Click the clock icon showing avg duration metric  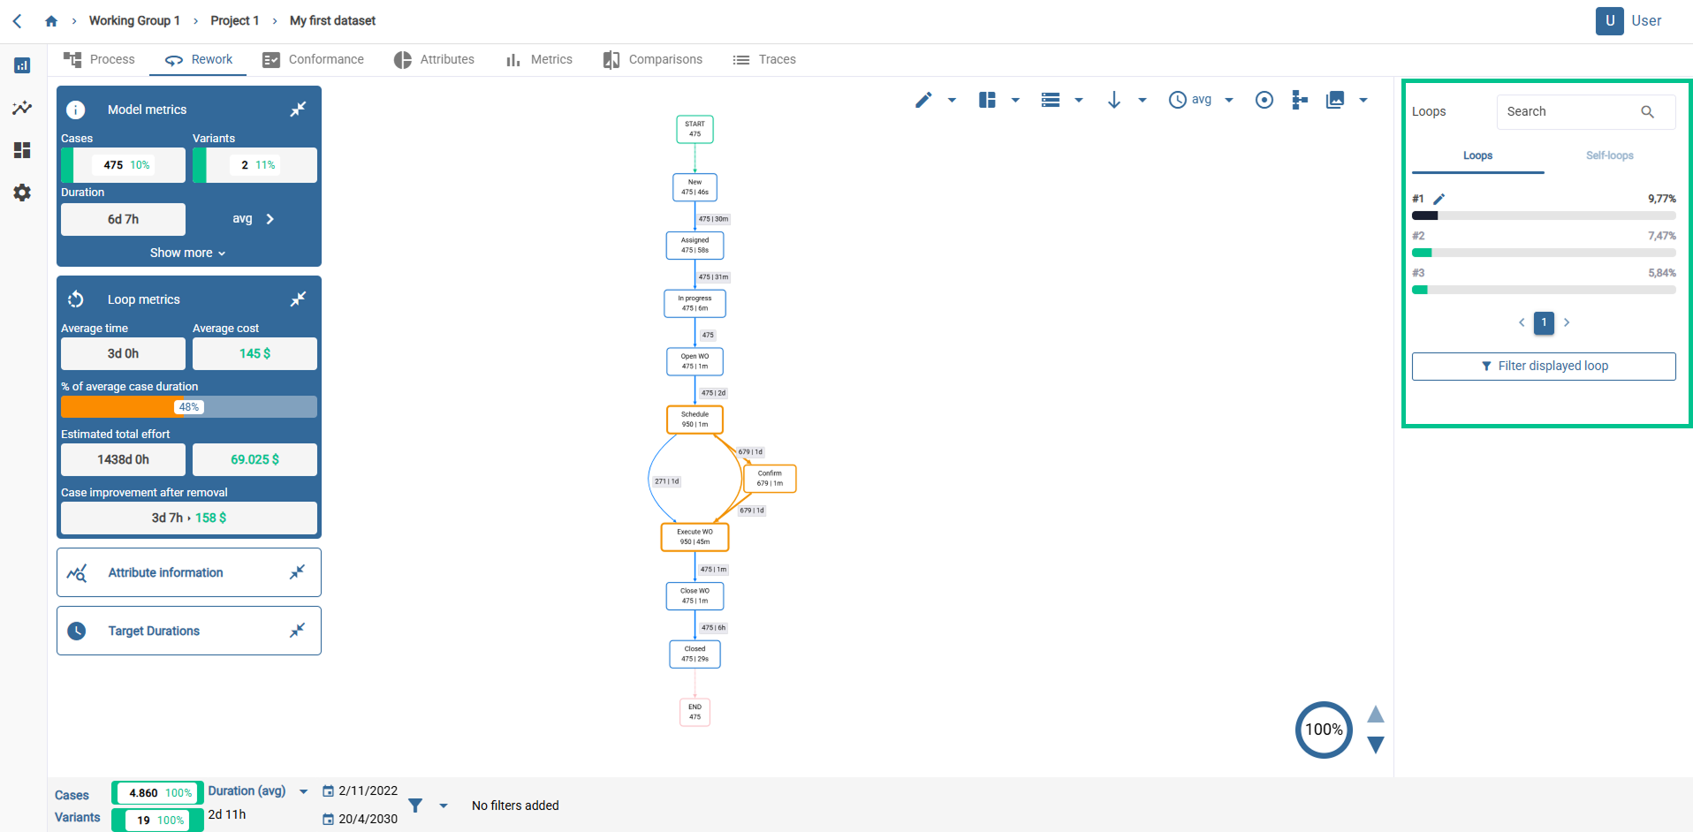(x=1177, y=100)
